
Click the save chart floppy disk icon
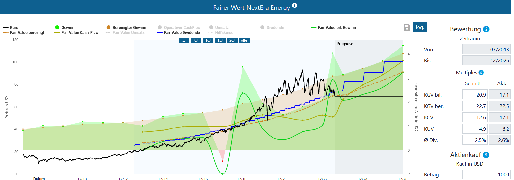pos(407,27)
